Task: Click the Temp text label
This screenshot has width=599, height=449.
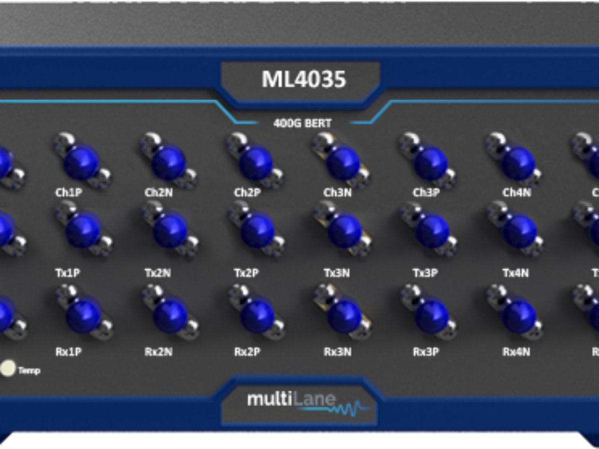Action: tap(29, 371)
